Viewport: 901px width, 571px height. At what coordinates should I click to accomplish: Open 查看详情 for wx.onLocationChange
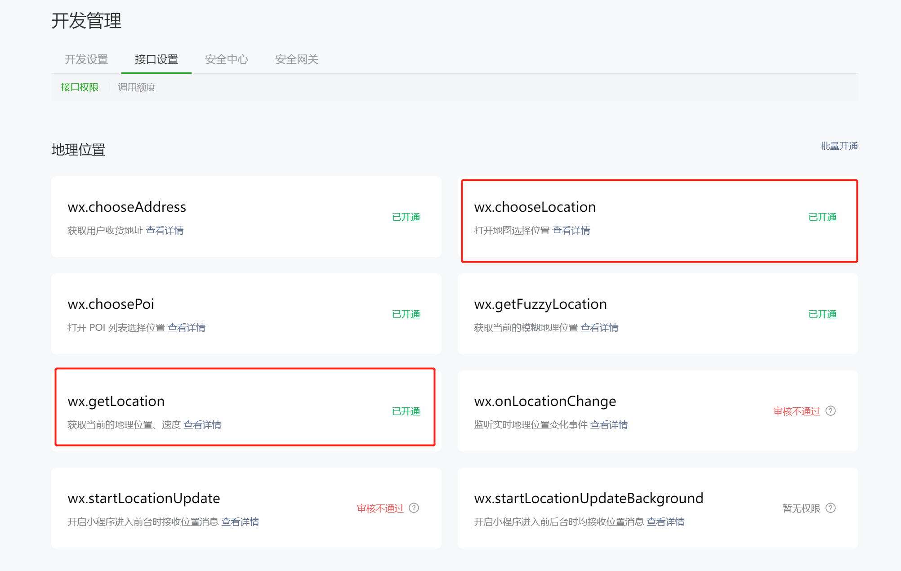coord(609,425)
